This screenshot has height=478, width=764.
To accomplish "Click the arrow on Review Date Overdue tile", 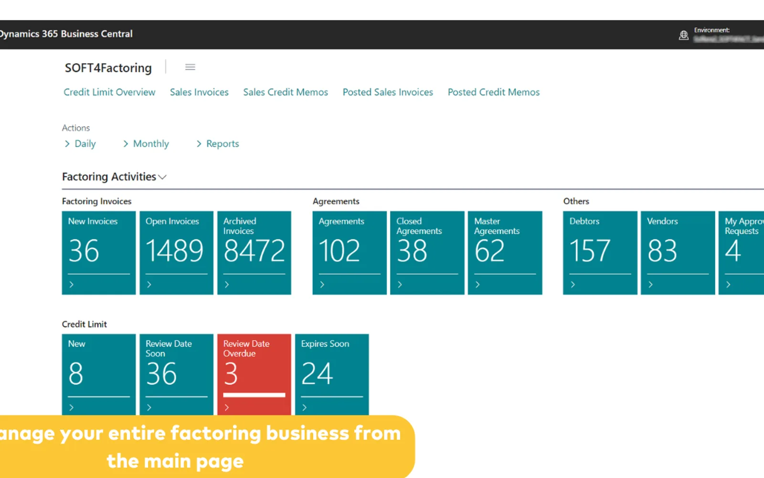I will pyautogui.click(x=227, y=407).
